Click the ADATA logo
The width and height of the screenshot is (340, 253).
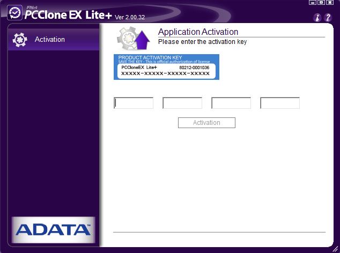pyautogui.click(x=53, y=230)
